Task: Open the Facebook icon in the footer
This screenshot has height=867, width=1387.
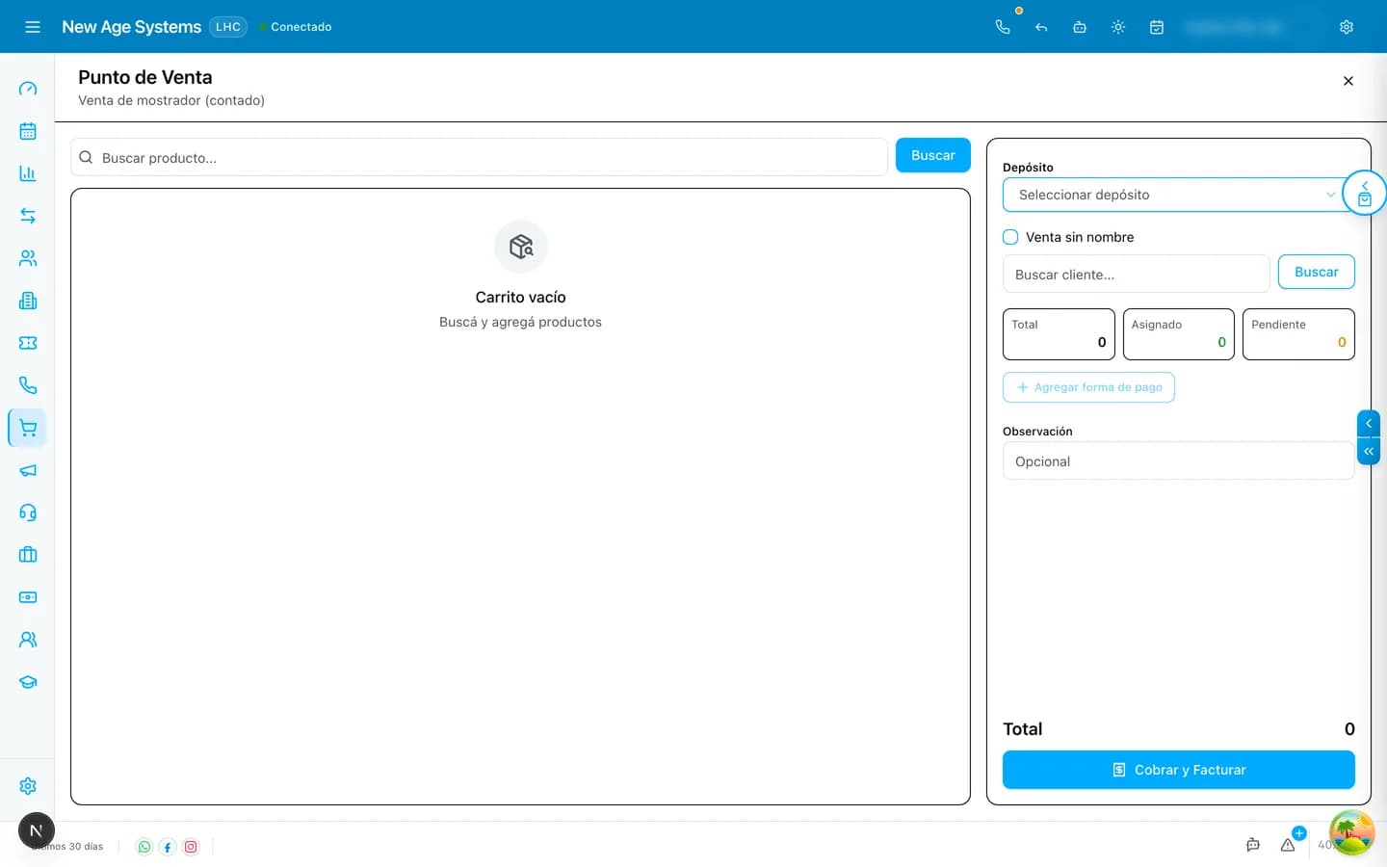Action: [x=168, y=847]
